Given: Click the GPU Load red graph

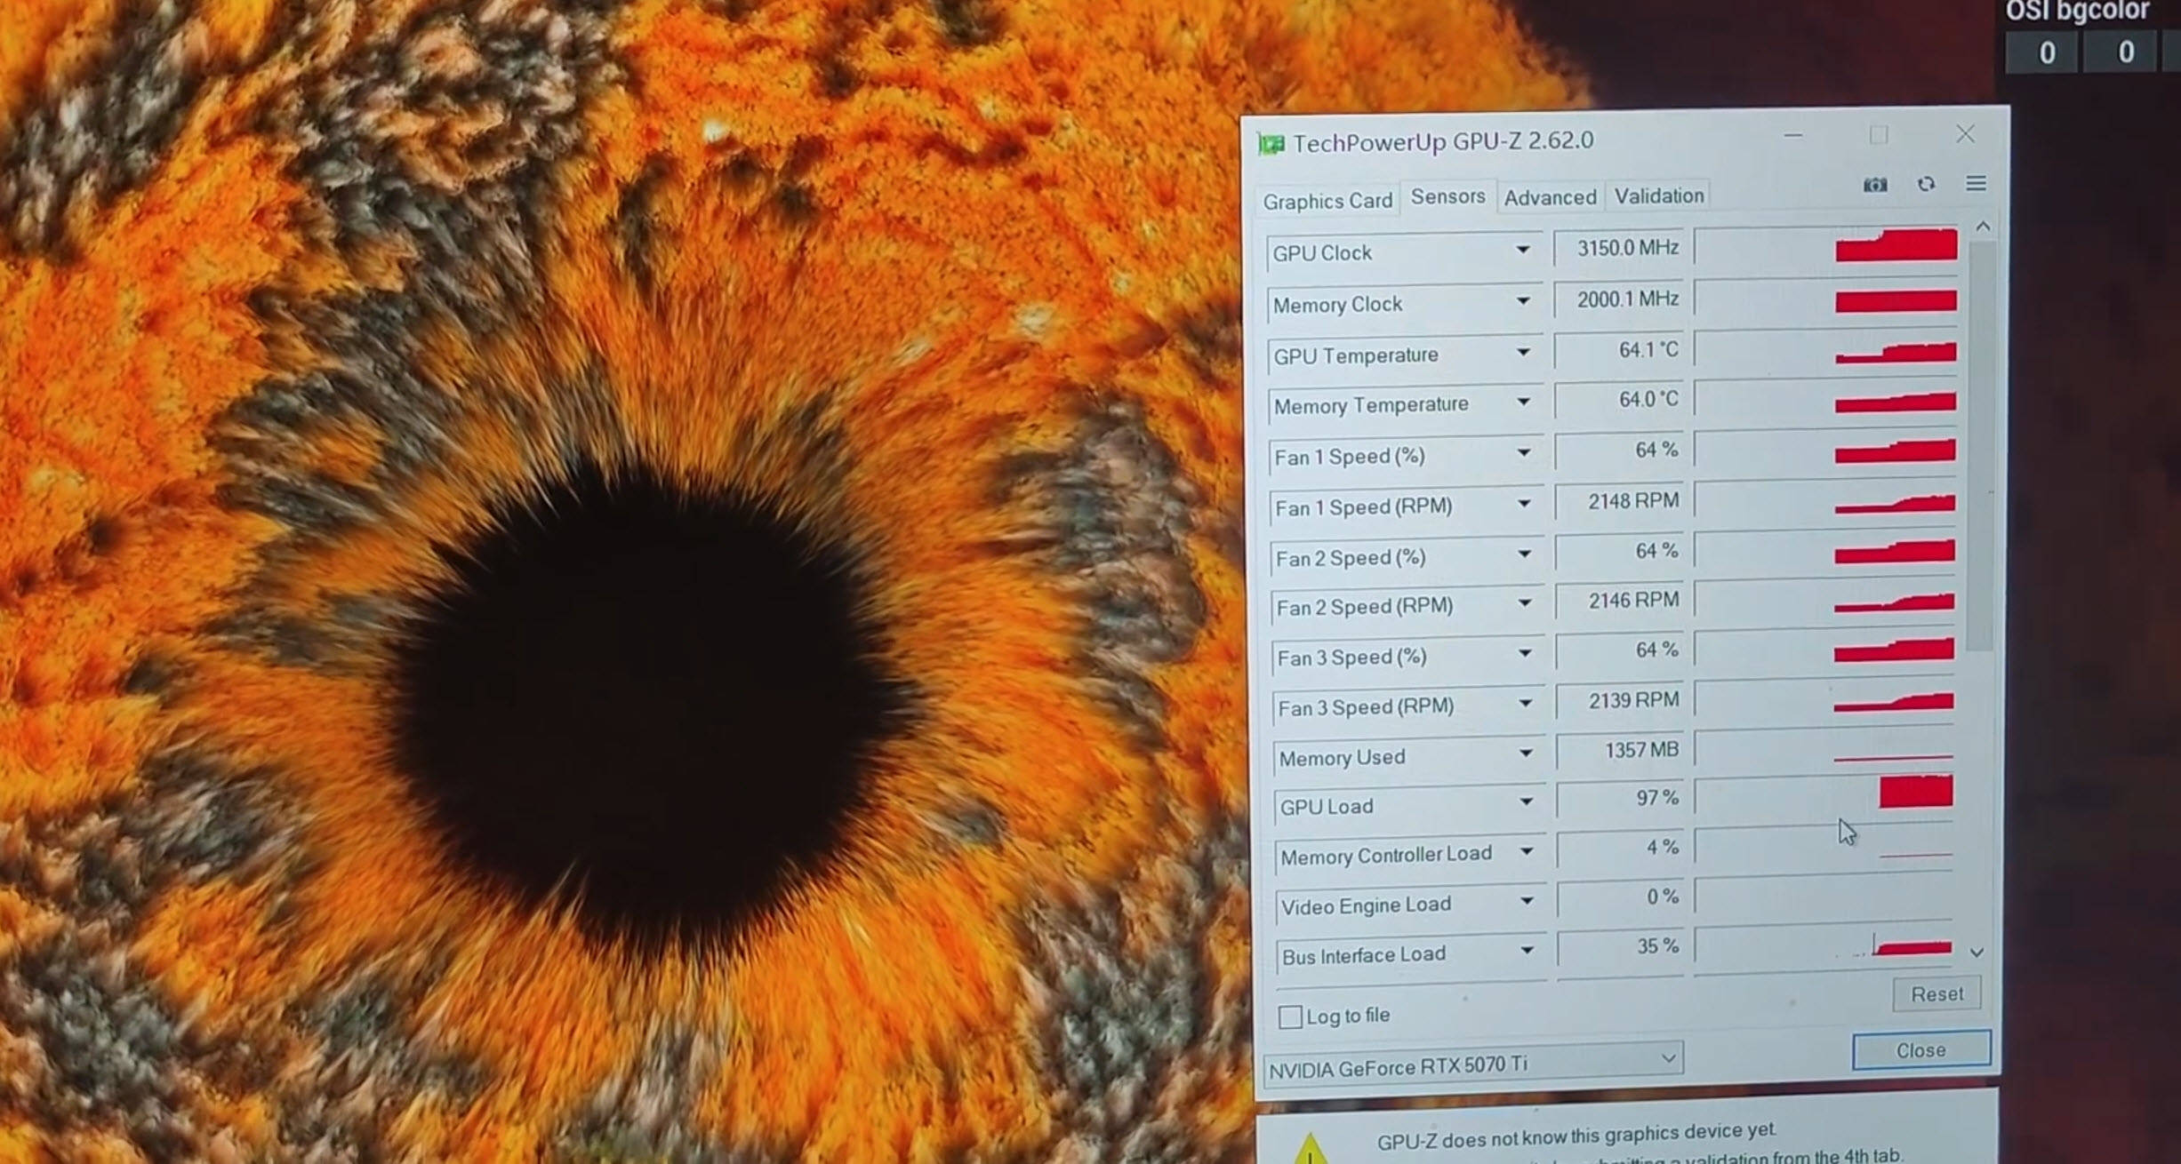Looking at the screenshot, I should tap(1916, 792).
